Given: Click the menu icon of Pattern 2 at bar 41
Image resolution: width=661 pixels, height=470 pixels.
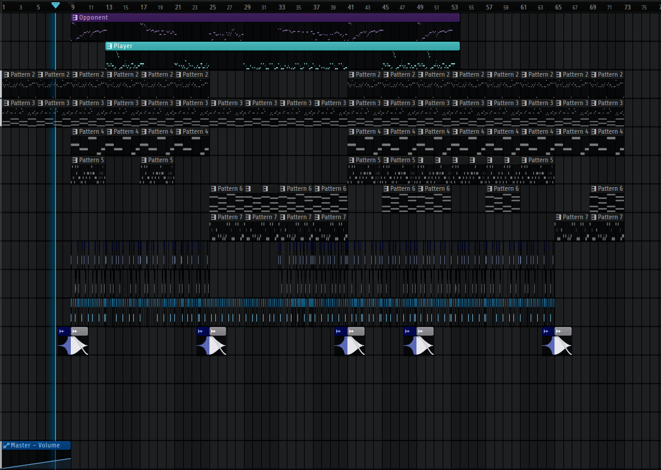Looking at the screenshot, I should pos(351,74).
